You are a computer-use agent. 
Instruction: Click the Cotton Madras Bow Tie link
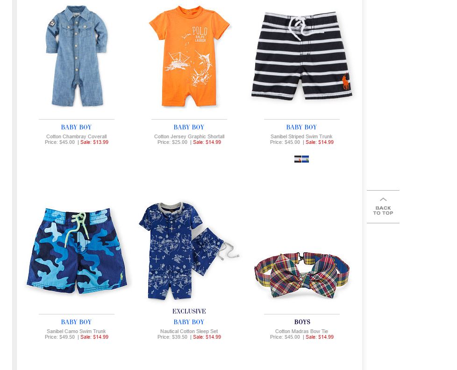coord(302,331)
